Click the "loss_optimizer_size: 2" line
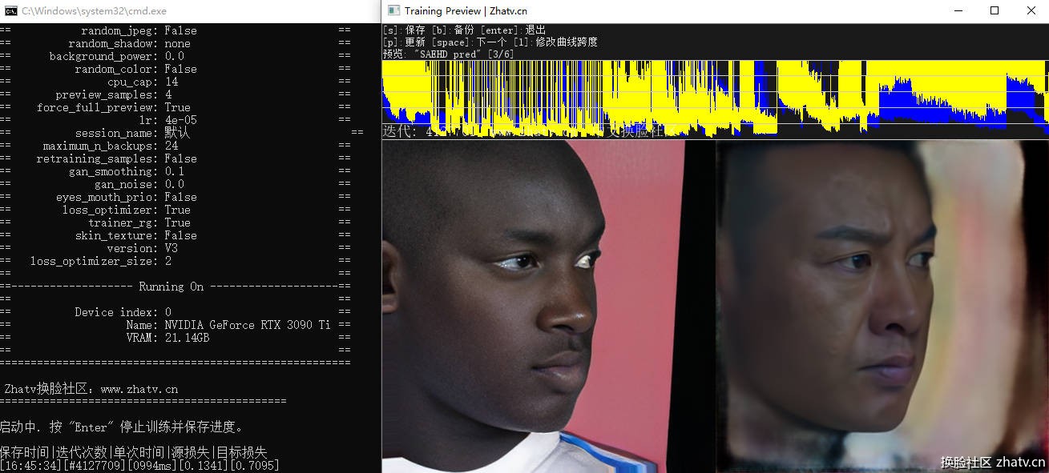Viewport: 1049px width, 473px height. 100,261
